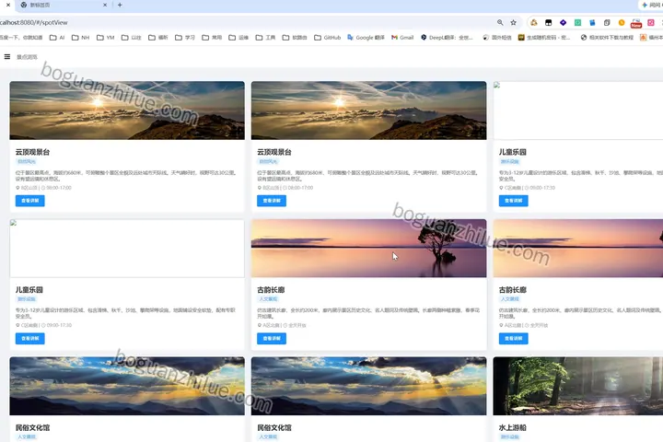Open the AI bookmarks folder
This screenshot has height=442, width=663.
point(57,38)
